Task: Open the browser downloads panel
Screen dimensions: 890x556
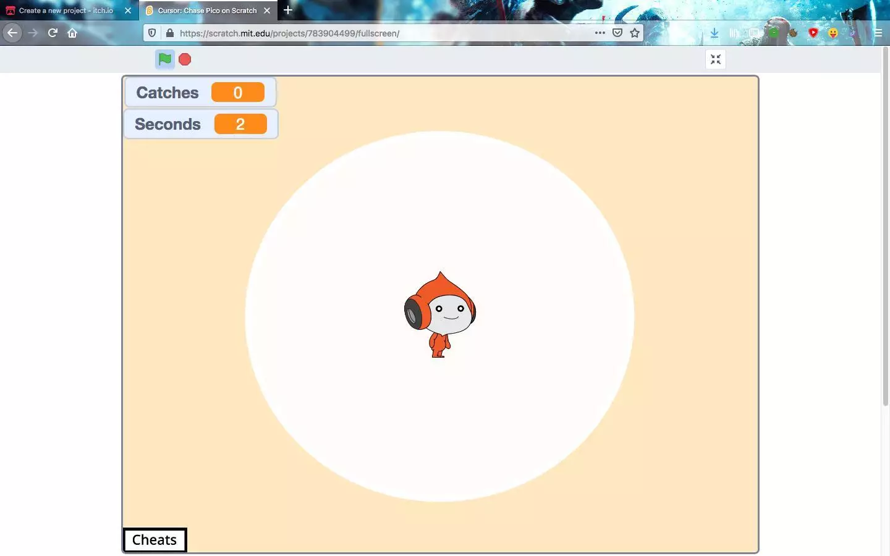Action: coord(714,33)
